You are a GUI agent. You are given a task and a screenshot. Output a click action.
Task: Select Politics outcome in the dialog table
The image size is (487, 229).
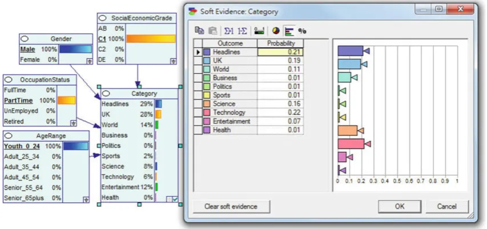point(223,87)
